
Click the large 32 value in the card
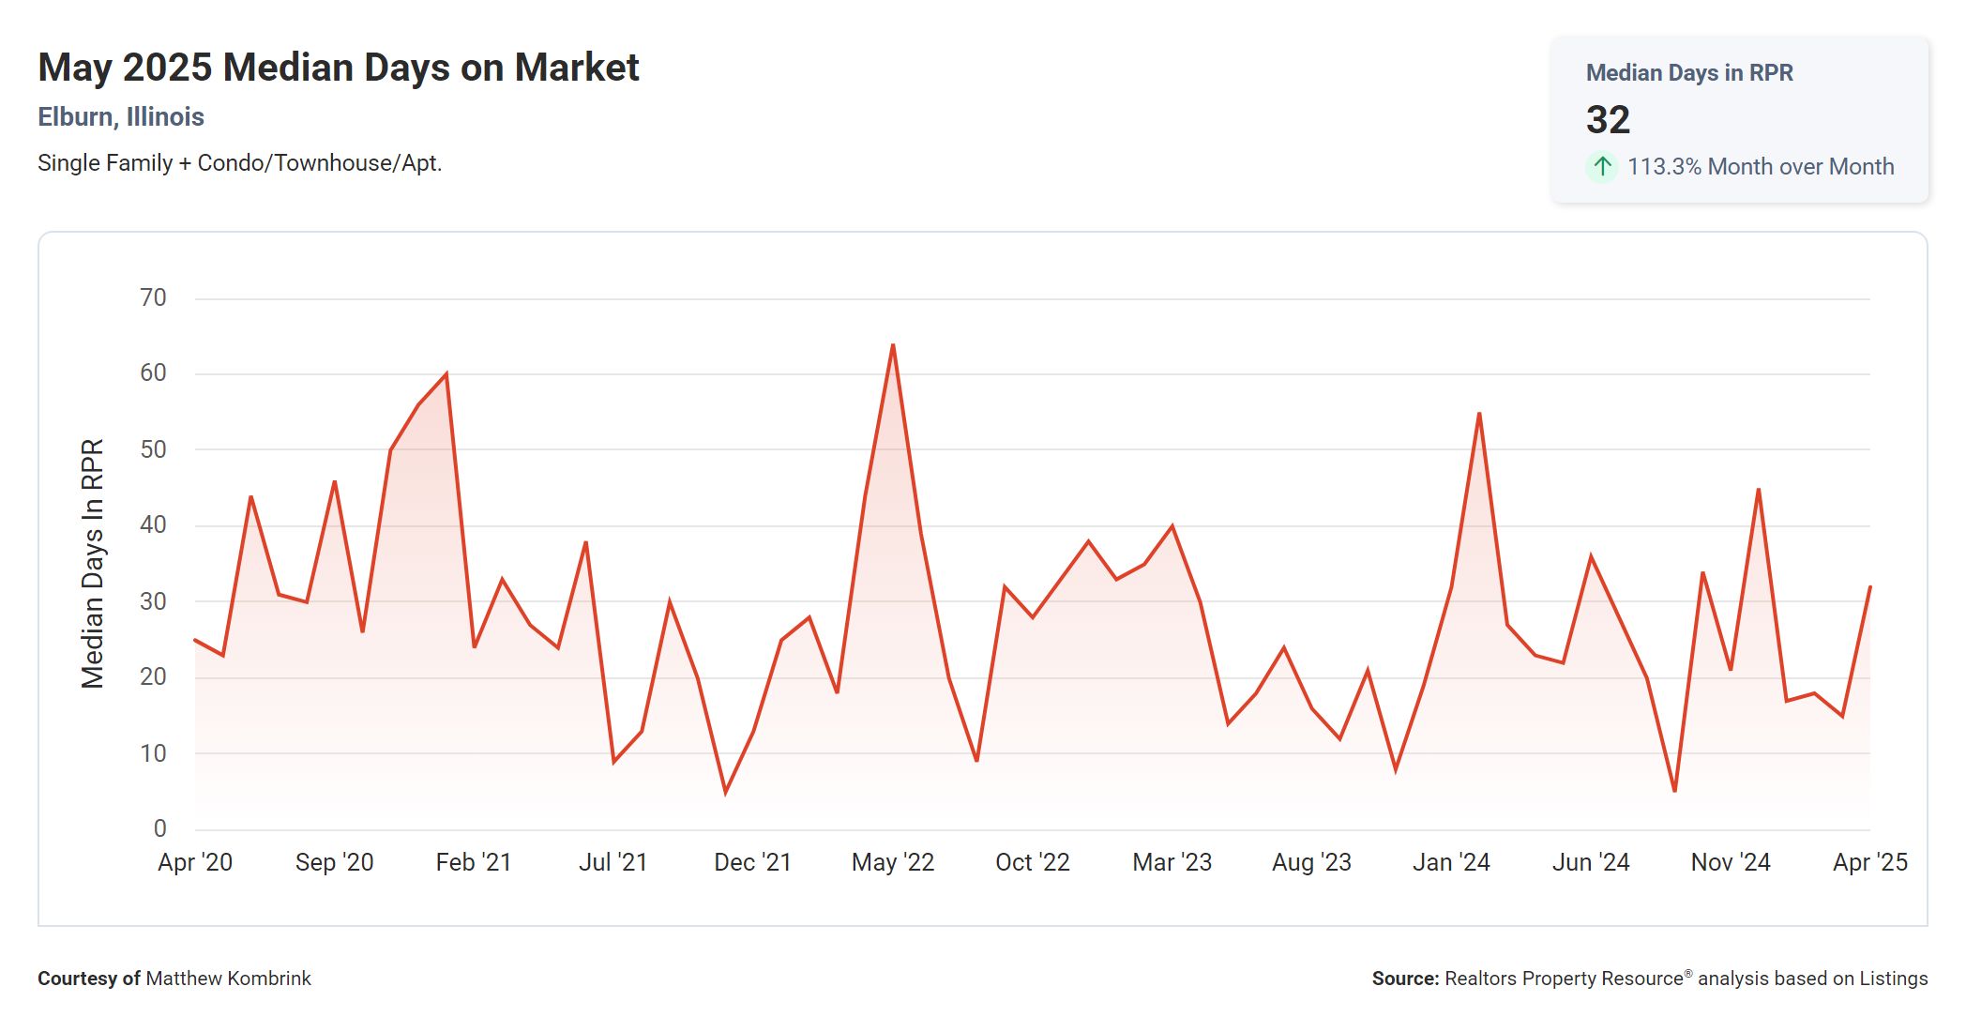click(1608, 119)
